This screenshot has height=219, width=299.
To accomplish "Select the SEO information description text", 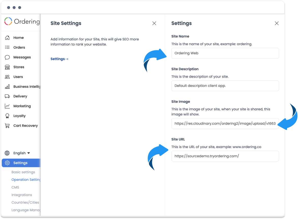I will point(95,42).
